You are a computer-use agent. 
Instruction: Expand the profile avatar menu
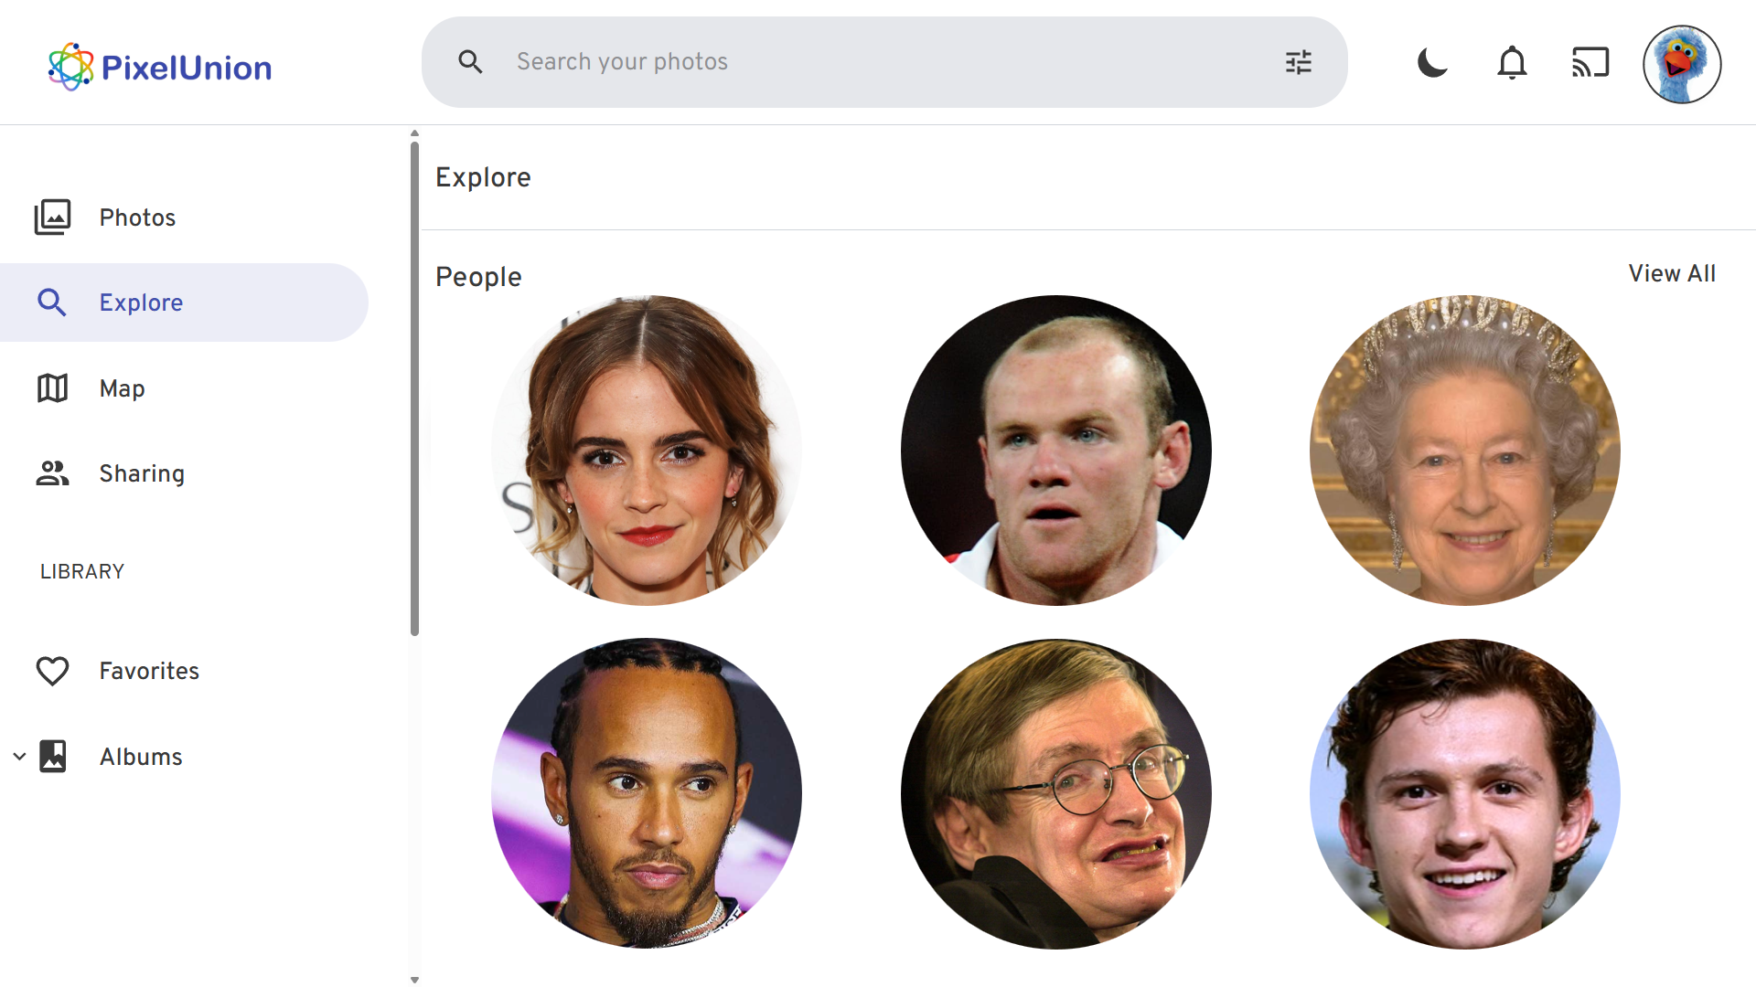click(x=1682, y=64)
